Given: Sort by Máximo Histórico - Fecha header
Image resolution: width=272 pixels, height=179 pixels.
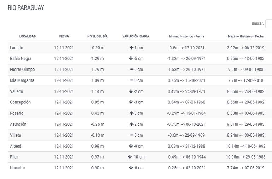Looking at the screenshot, I should pyautogui.click(x=246, y=36).
